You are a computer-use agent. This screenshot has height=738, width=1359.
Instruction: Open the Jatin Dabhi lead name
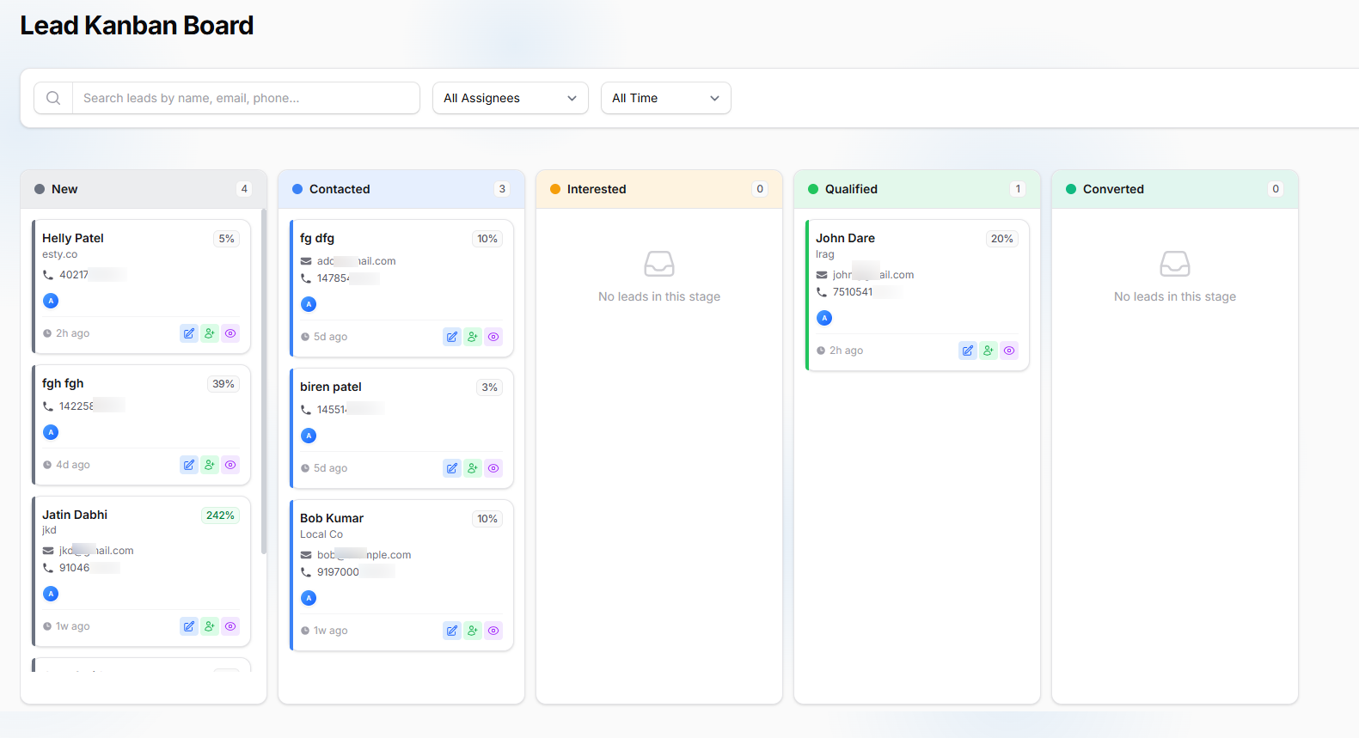[75, 515]
